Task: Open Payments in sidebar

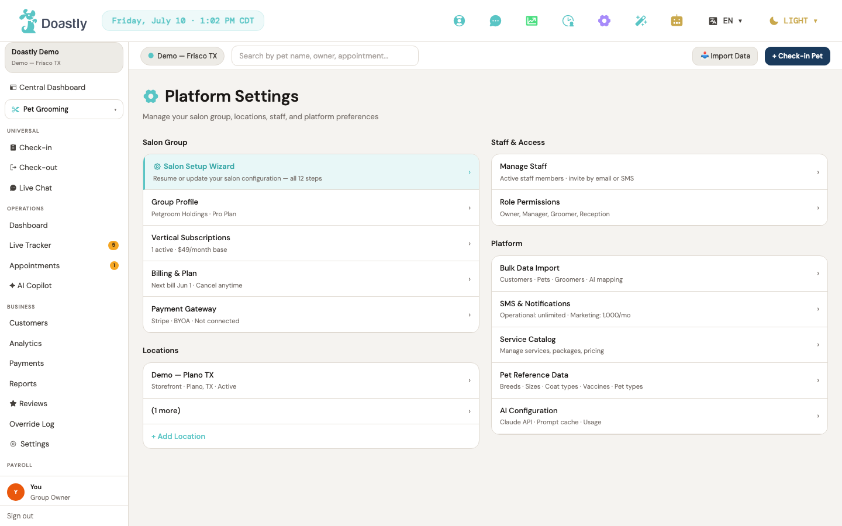Action: [x=64, y=364]
